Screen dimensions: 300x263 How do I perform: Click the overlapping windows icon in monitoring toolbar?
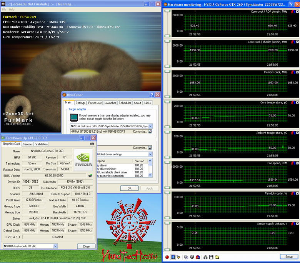[186, 257]
